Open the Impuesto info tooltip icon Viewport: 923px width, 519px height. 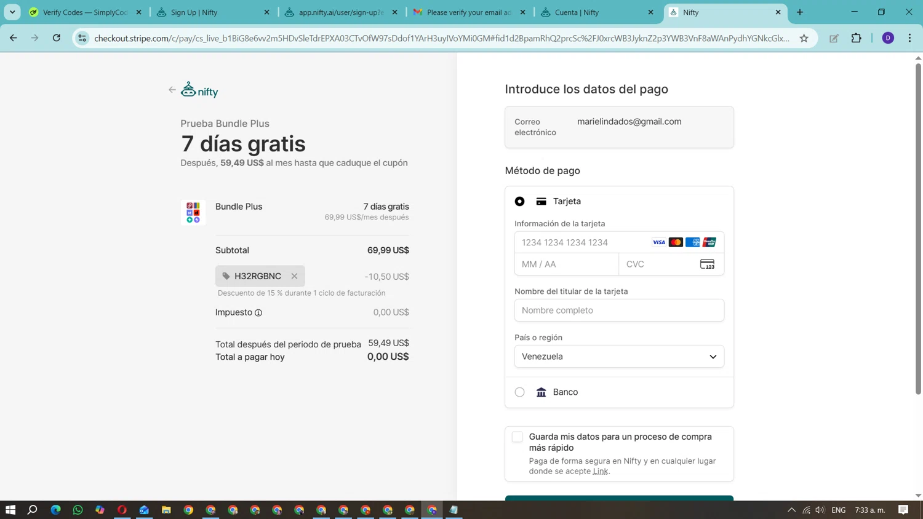(258, 313)
